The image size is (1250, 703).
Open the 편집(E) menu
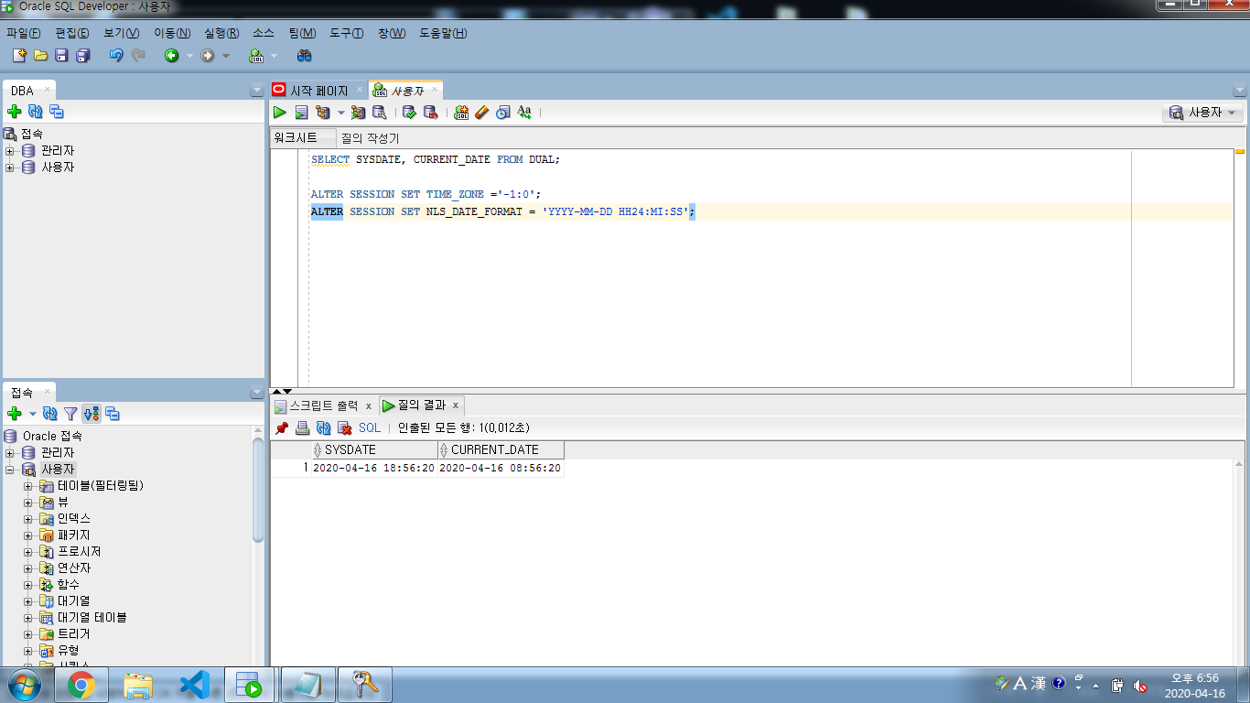click(x=71, y=33)
